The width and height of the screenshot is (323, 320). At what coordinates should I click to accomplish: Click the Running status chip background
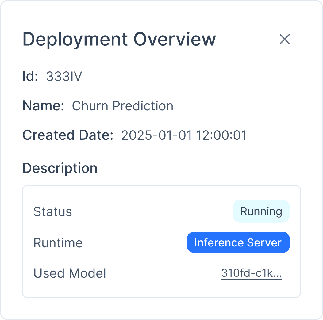[x=261, y=211]
